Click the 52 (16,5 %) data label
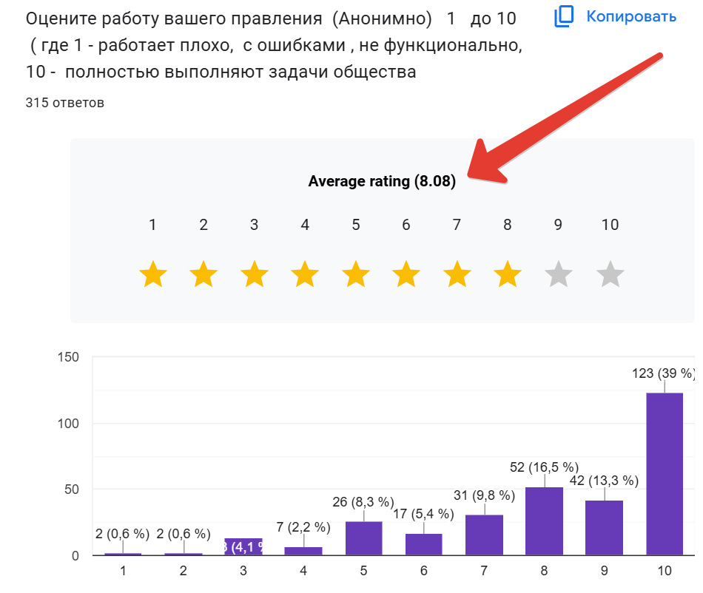This screenshot has height=593, width=703. (544, 467)
